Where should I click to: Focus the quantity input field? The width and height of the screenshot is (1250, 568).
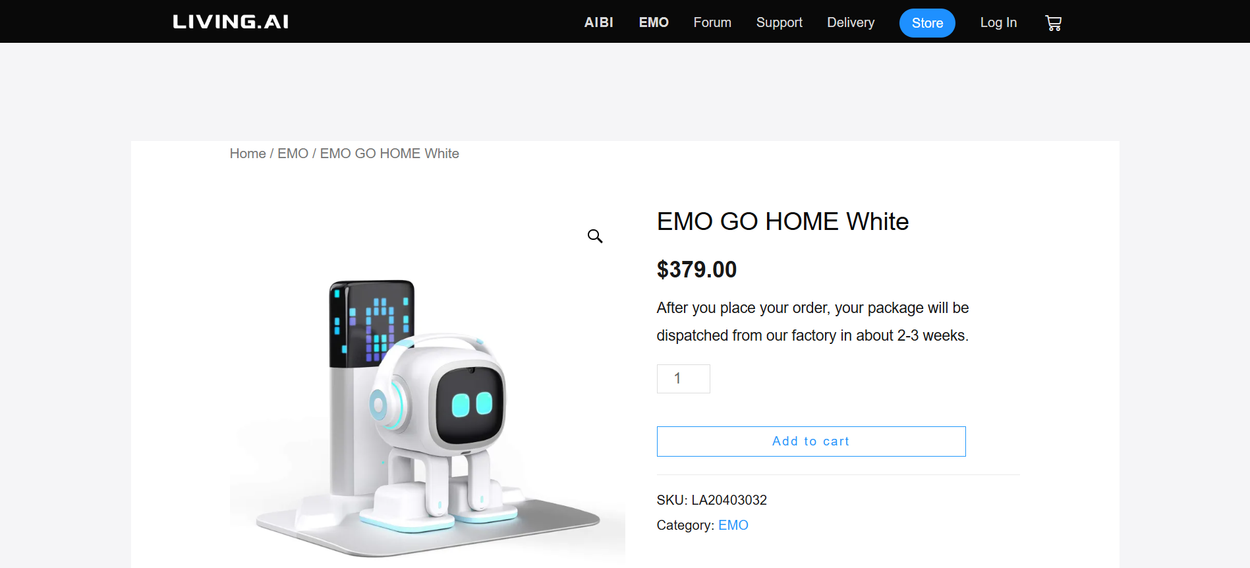point(683,379)
